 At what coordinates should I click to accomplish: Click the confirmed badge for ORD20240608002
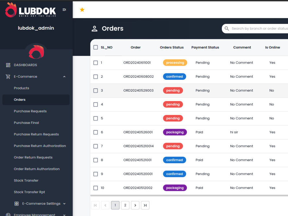tap(175, 77)
